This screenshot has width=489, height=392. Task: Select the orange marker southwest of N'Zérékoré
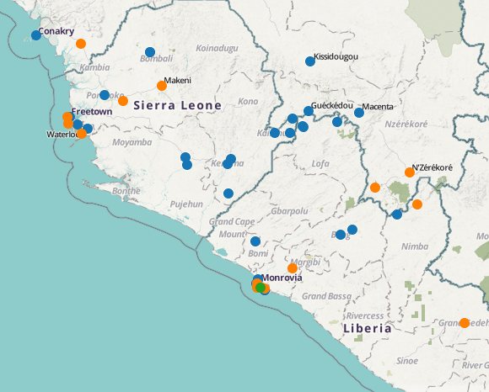pyautogui.click(x=375, y=188)
